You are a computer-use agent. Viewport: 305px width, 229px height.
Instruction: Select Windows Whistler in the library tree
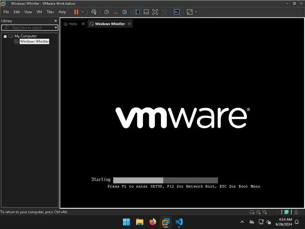34,41
